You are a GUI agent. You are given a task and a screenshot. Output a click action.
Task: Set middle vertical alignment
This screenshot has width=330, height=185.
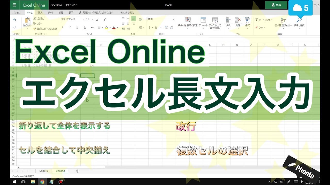(x=128, y=18)
